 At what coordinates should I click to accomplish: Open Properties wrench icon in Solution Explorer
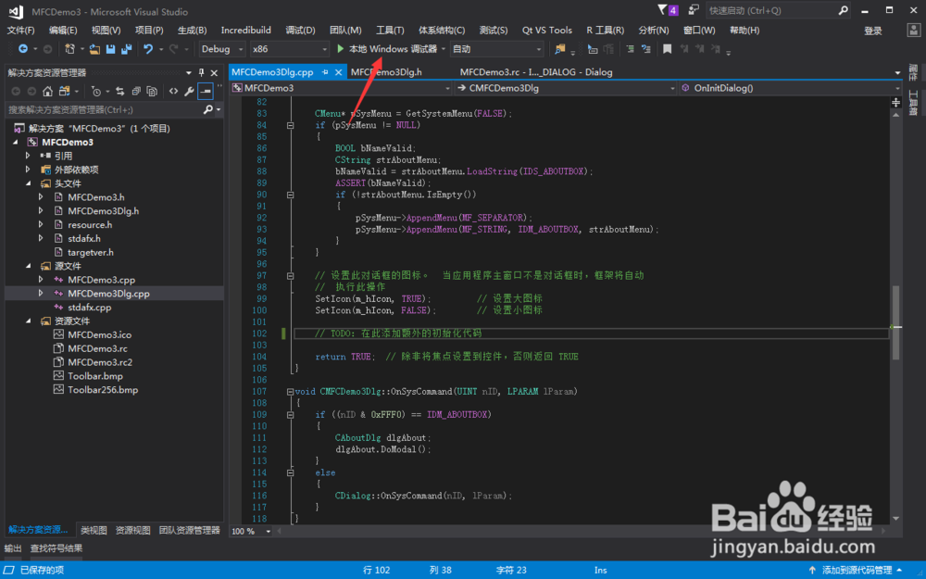coord(189,91)
